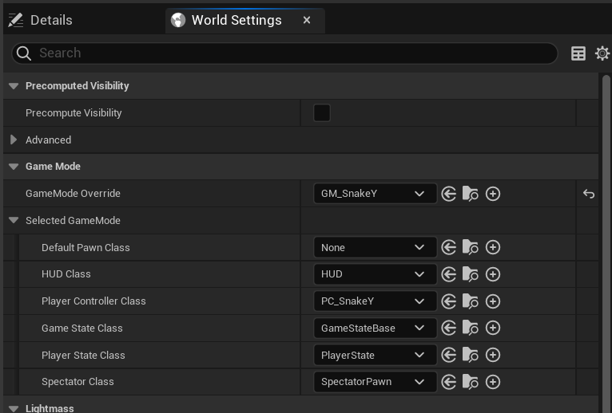Browse to HUD Class asset
612x413 pixels.
471,274
